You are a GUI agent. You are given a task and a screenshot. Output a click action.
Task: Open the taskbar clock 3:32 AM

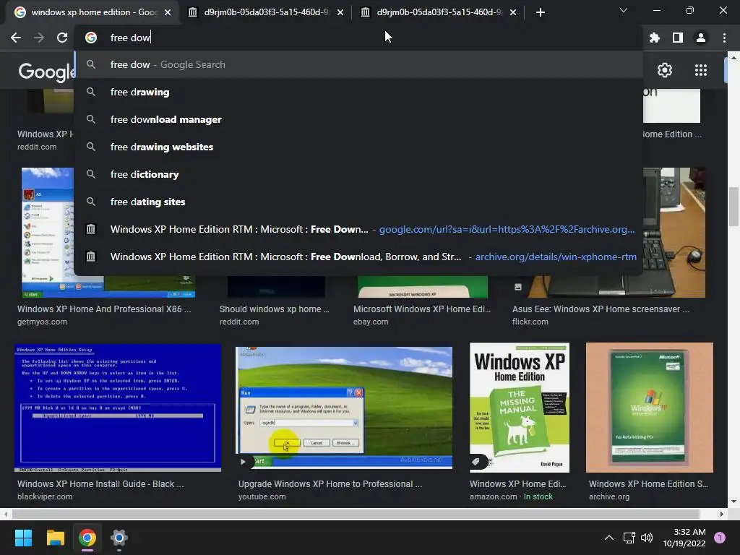(x=684, y=538)
